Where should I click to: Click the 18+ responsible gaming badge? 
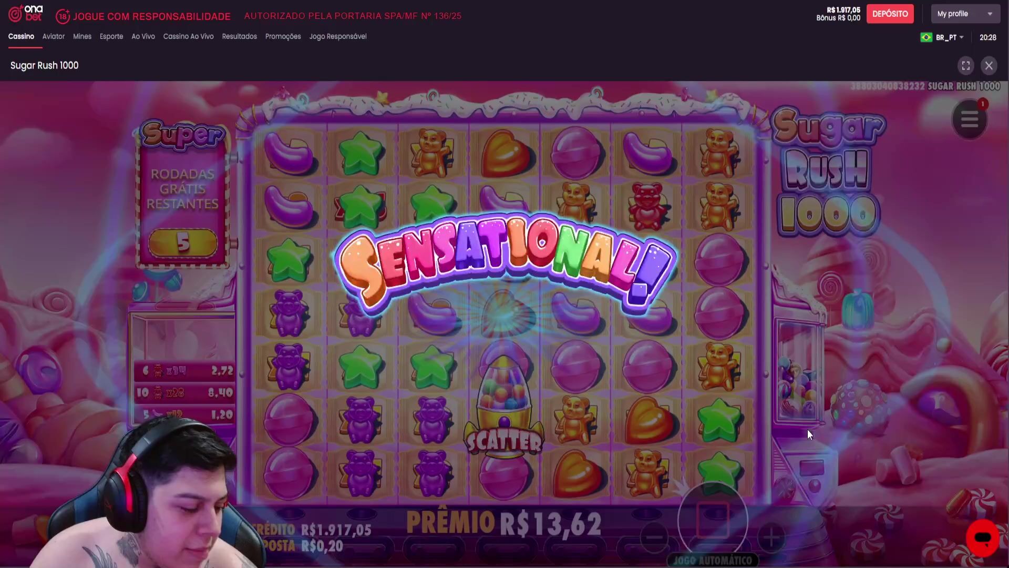(63, 16)
